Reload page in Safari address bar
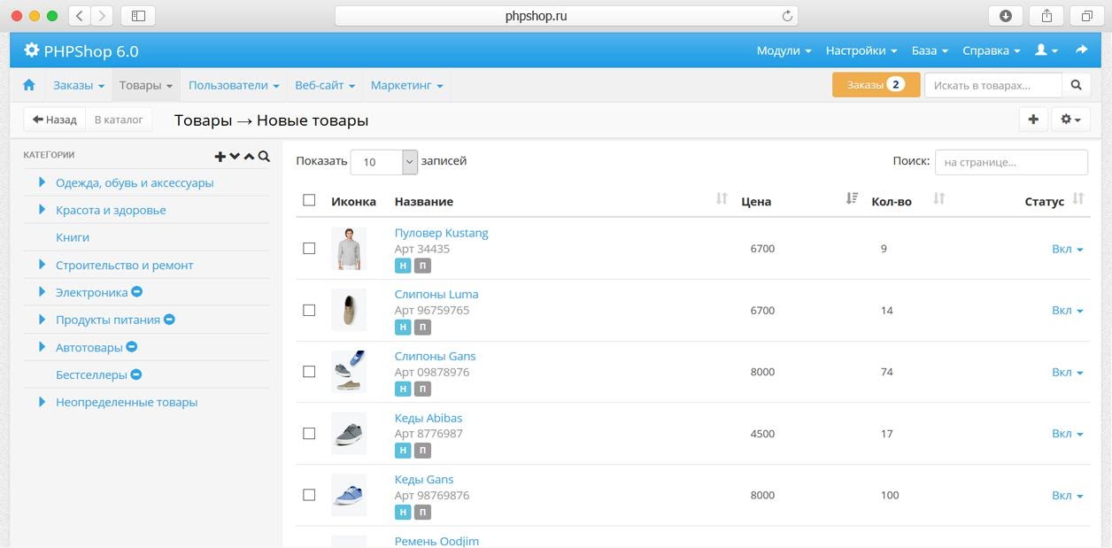Screen dimensions: 1112x548 (x=787, y=16)
